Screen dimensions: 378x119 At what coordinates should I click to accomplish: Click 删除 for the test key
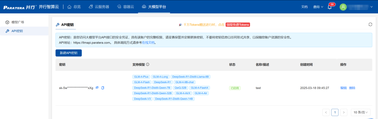tap(352, 88)
